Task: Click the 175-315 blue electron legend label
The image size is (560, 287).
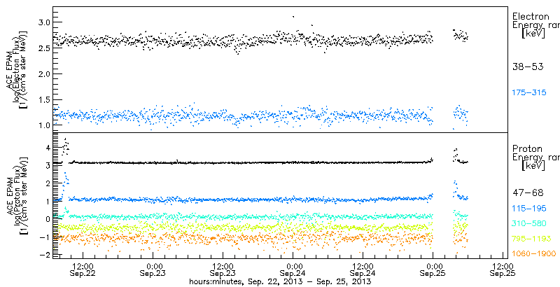Action: coord(530,93)
